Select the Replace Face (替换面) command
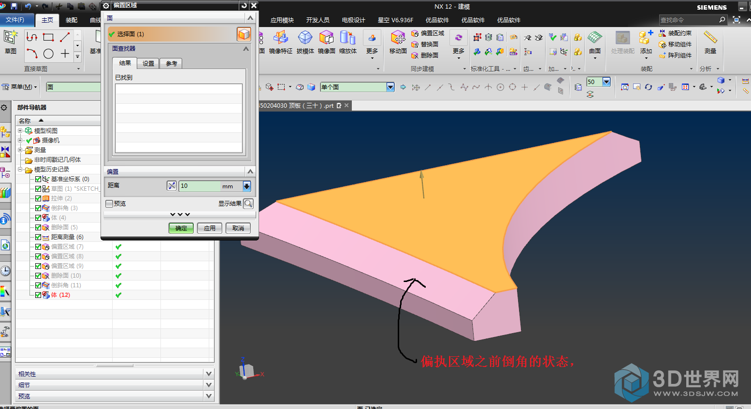Screen dimensions: 751x409 tap(425, 44)
